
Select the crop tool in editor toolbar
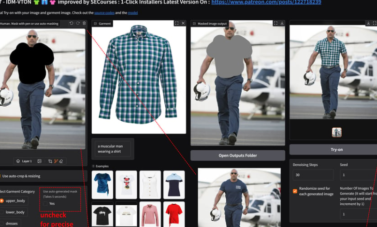coord(50,161)
